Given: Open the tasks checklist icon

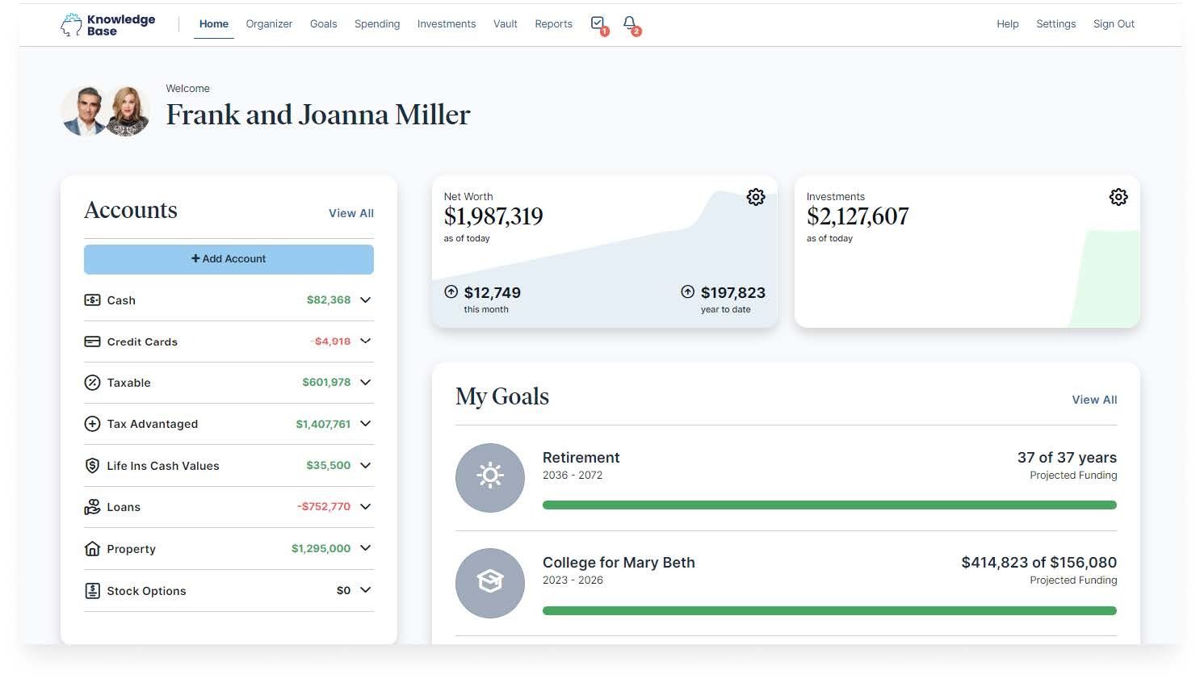Looking at the screenshot, I should [x=598, y=23].
